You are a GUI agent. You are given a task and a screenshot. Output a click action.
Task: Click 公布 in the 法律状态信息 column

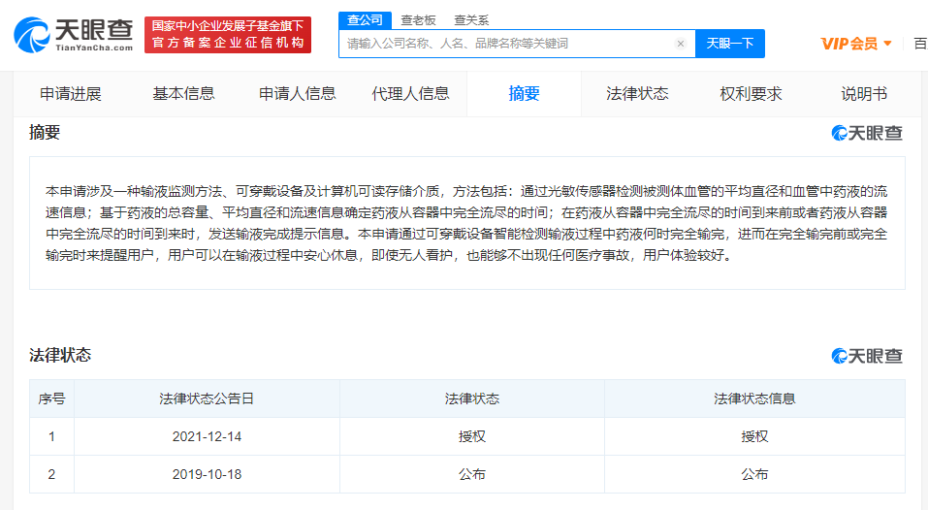click(x=754, y=474)
